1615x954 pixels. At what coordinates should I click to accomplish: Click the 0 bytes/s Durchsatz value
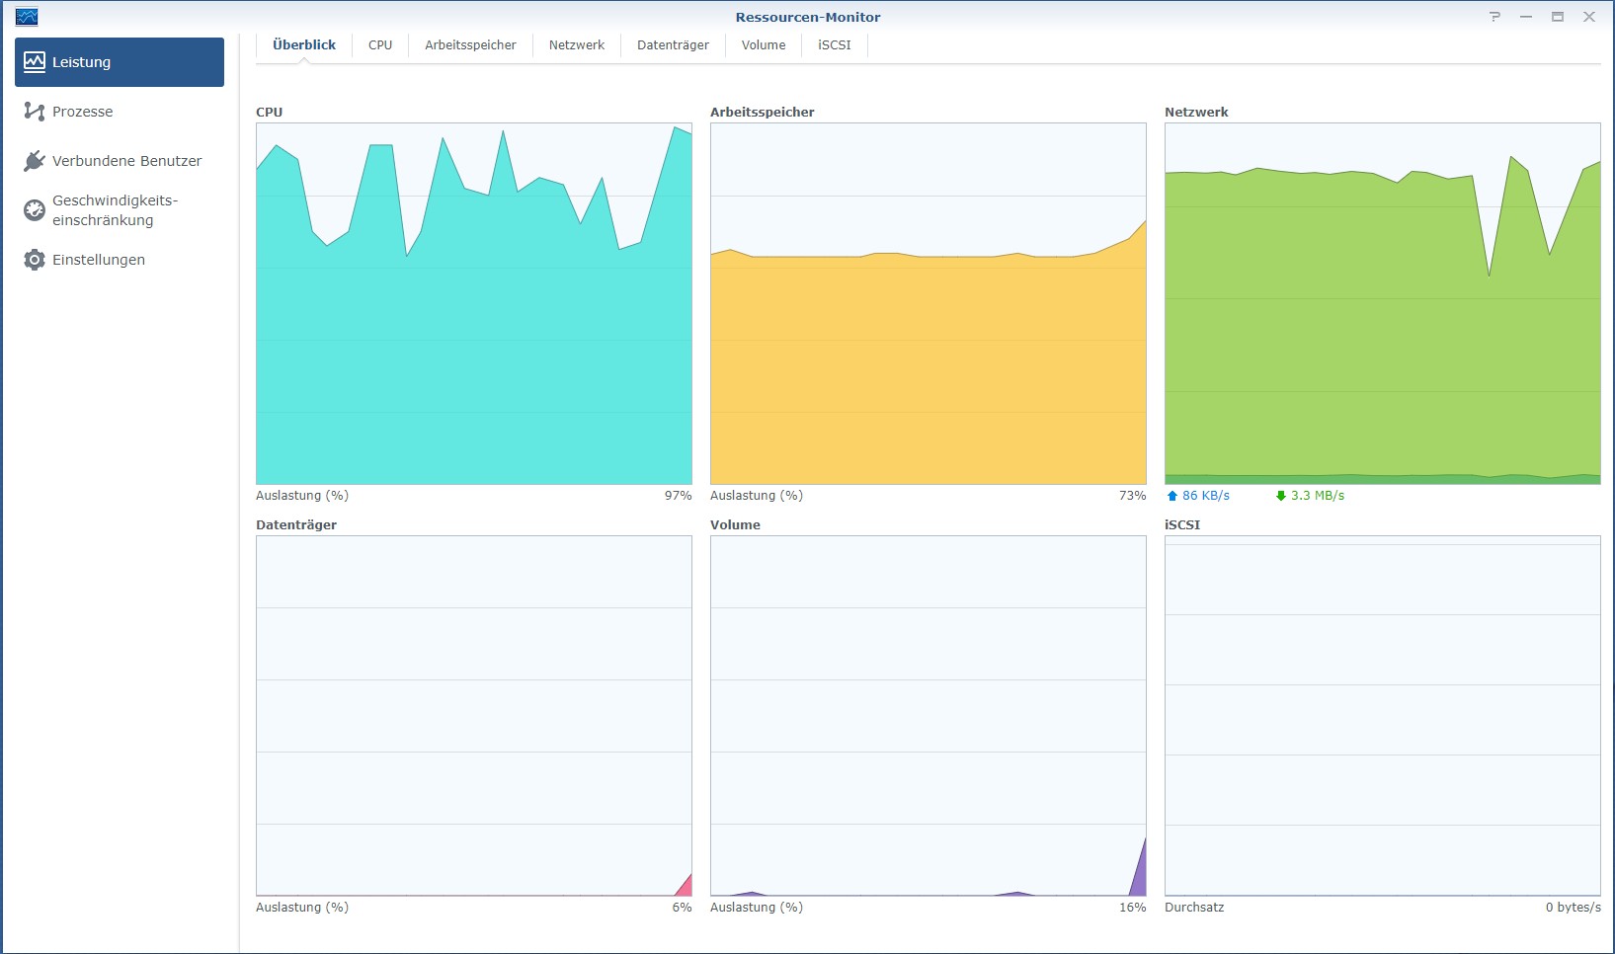[x=1574, y=908]
